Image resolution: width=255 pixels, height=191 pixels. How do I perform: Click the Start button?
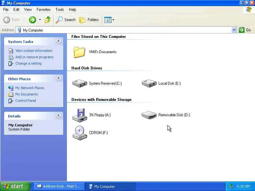15,186
